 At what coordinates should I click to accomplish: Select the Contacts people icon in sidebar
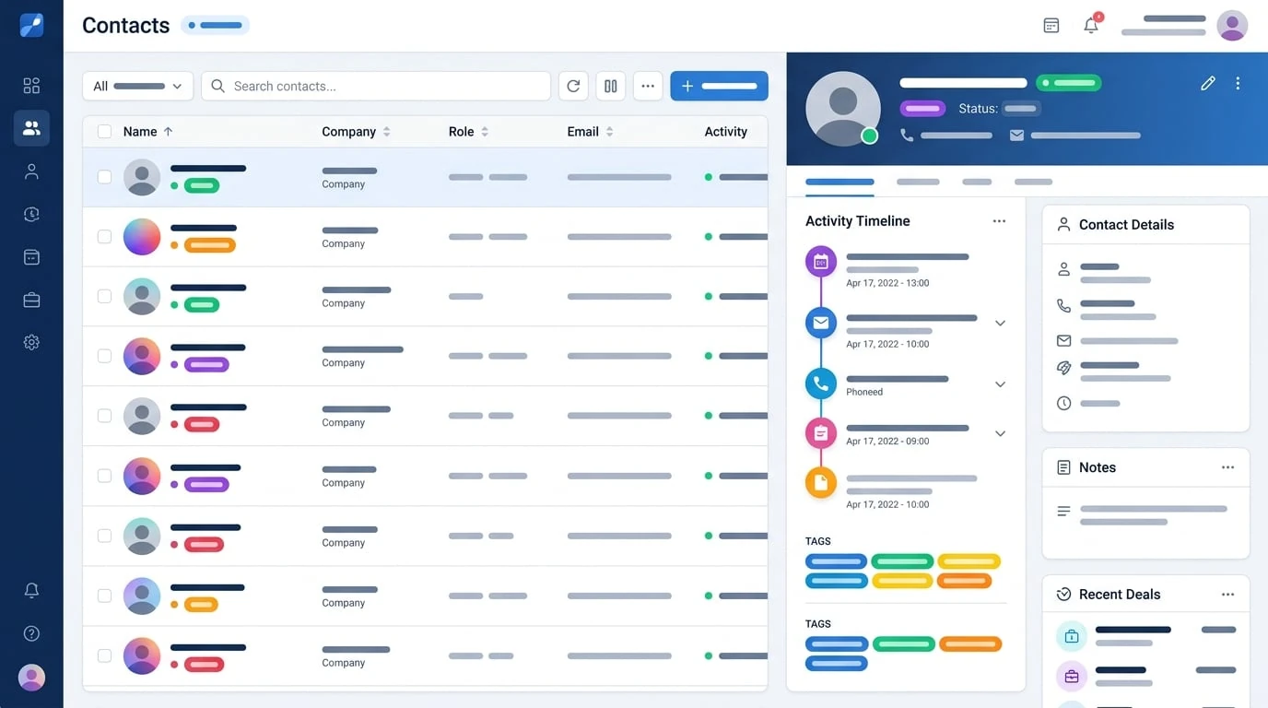[x=31, y=128]
